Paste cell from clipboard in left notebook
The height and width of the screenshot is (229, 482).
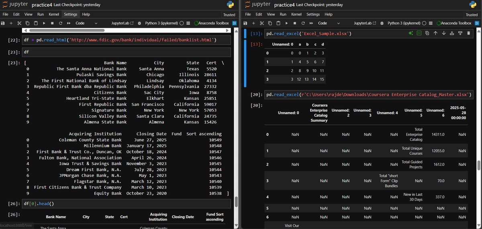pos(36,23)
